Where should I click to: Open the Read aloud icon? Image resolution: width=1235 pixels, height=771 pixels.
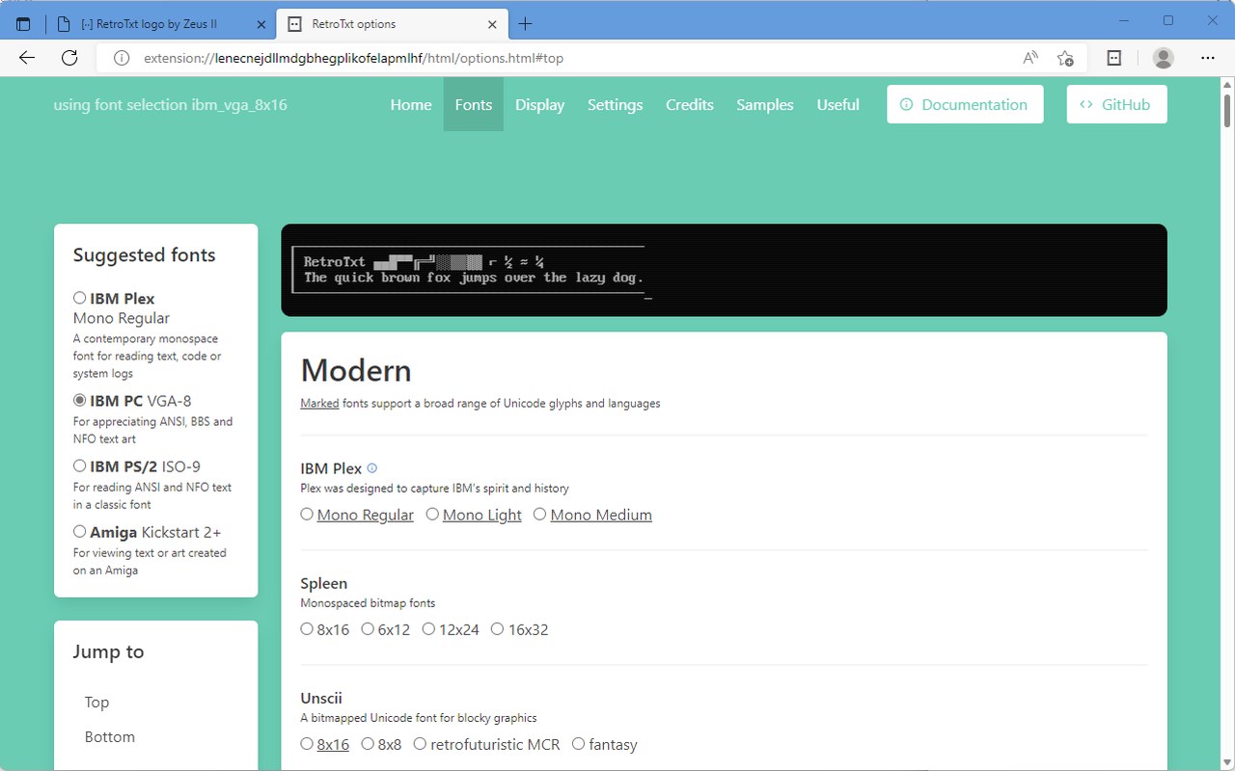click(1030, 58)
